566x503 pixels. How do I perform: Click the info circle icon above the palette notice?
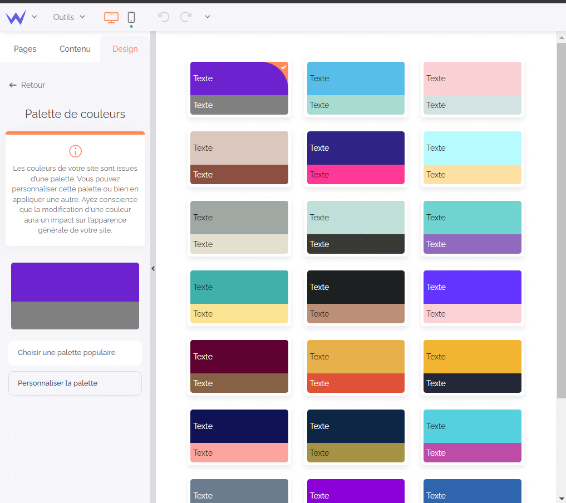pyautogui.click(x=75, y=151)
